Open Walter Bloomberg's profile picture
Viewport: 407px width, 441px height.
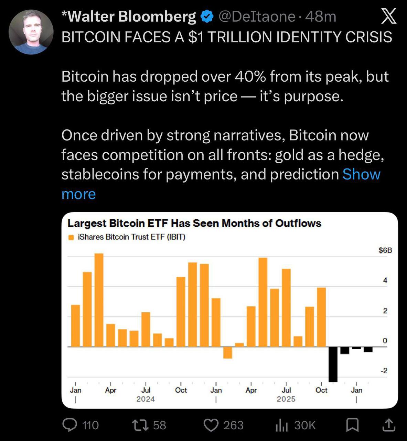coord(31,32)
